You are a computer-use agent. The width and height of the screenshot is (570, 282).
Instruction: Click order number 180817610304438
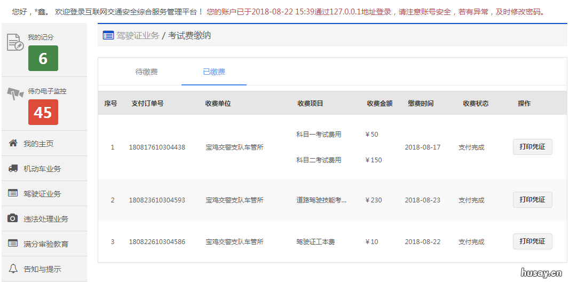pos(157,147)
